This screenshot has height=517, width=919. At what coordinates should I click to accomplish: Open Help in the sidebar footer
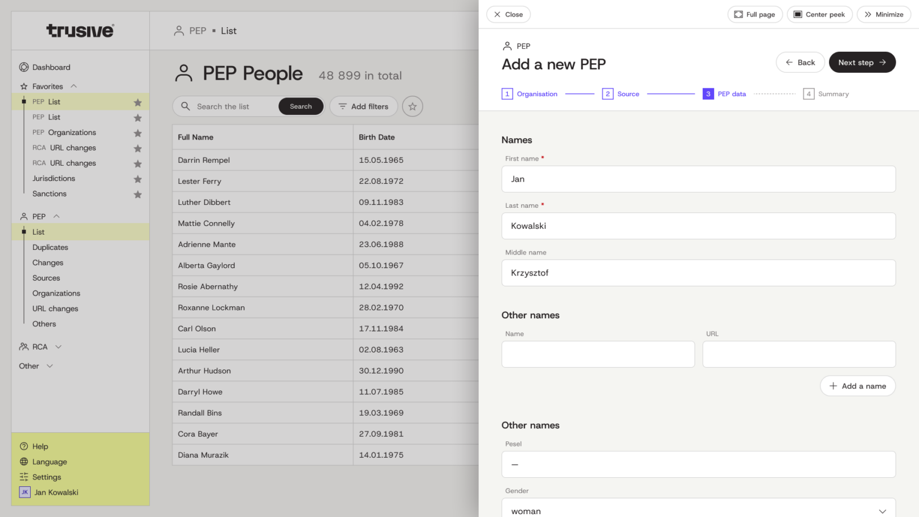pyautogui.click(x=40, y=446)
